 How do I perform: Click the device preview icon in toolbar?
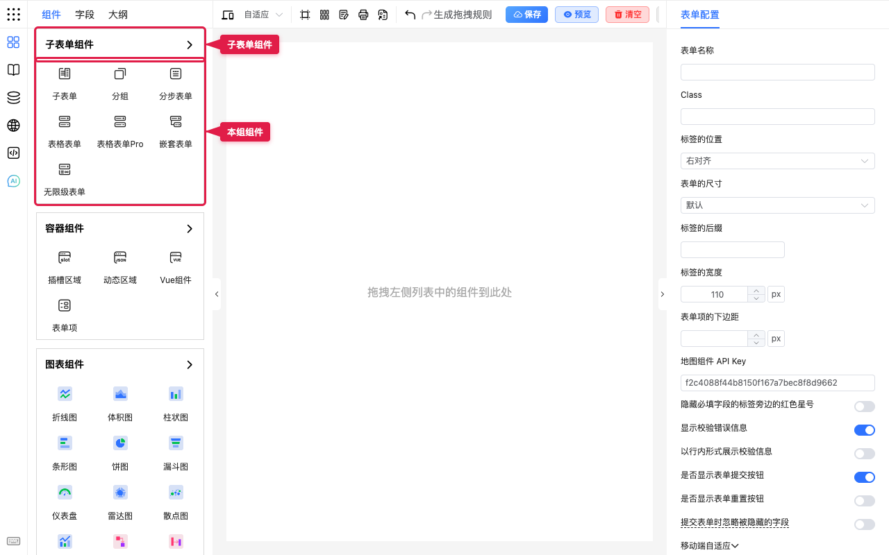[x=228, y=15]
